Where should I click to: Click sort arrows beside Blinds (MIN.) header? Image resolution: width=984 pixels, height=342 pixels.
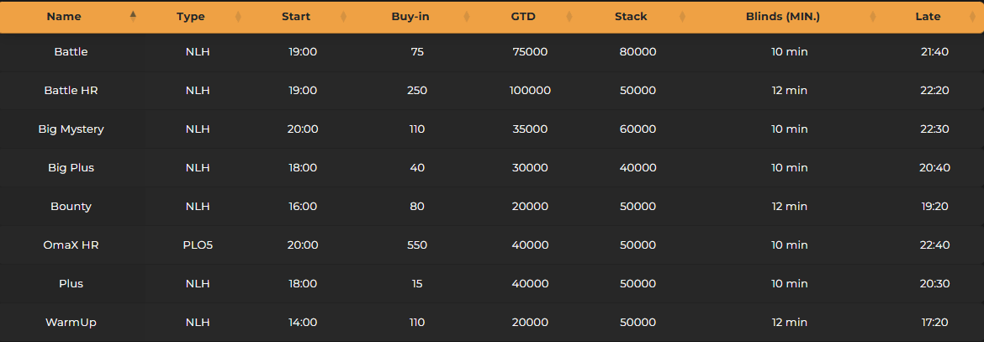pos(873,16)
